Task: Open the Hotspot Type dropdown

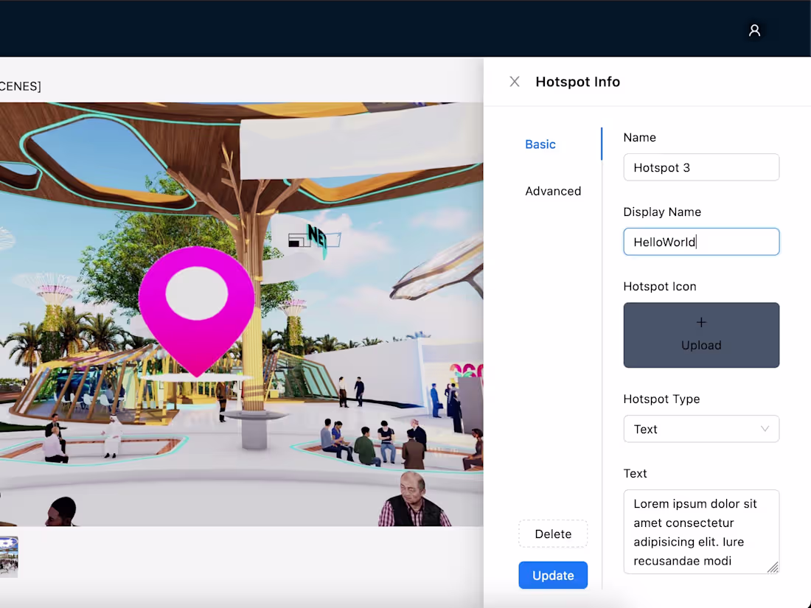Action: click(701, 429)
